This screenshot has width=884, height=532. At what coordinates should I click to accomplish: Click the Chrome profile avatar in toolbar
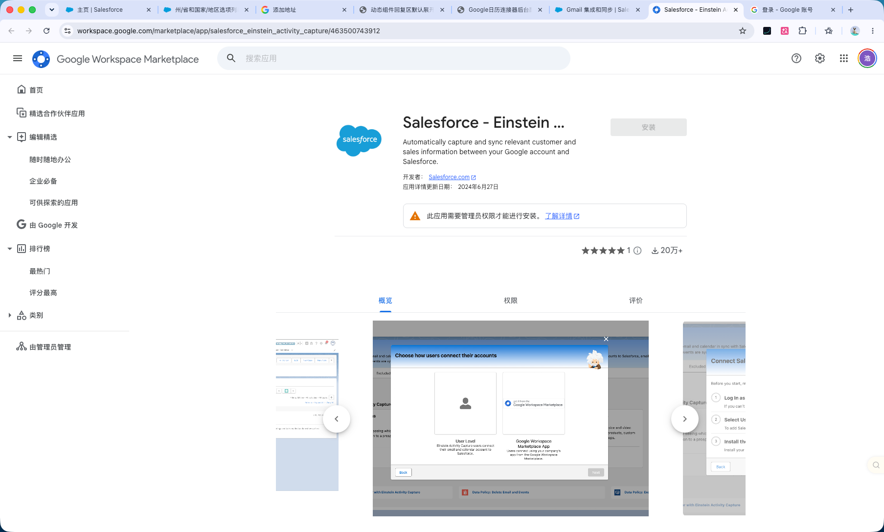tap(855, 31)
